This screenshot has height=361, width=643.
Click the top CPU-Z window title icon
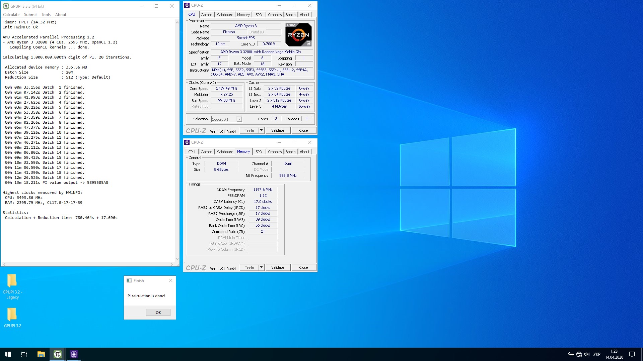(x=187, y=5)
